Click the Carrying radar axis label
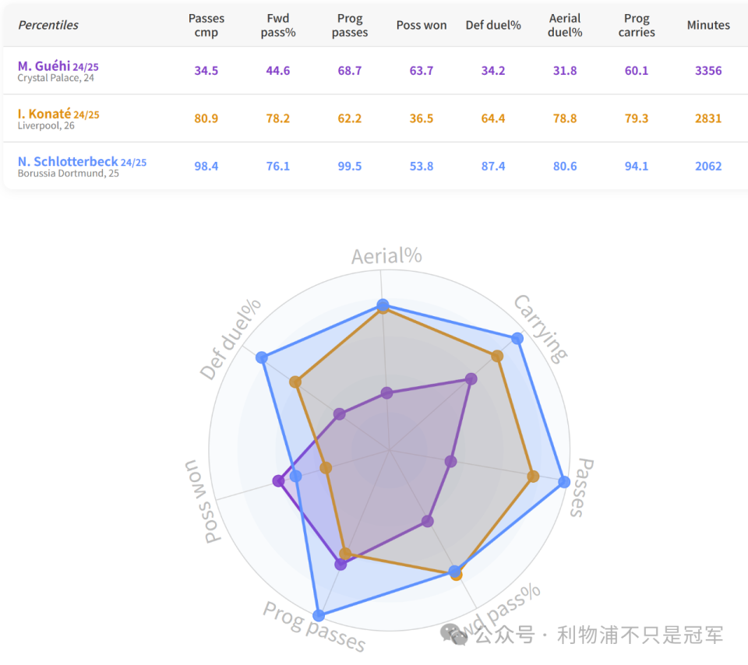This screenshot has width=748, height=665. [x=539, y=329]
